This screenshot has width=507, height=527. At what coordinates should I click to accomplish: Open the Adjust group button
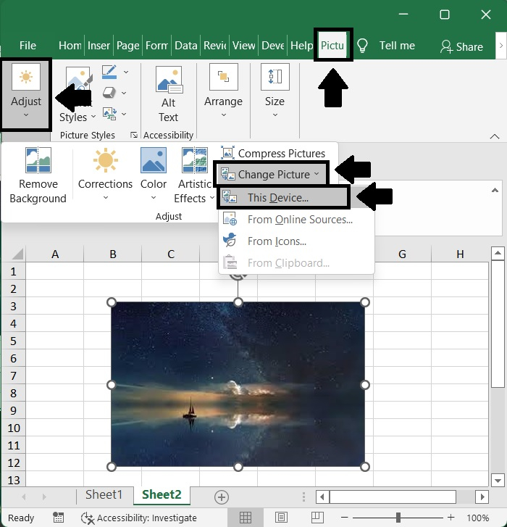point(26,94)
